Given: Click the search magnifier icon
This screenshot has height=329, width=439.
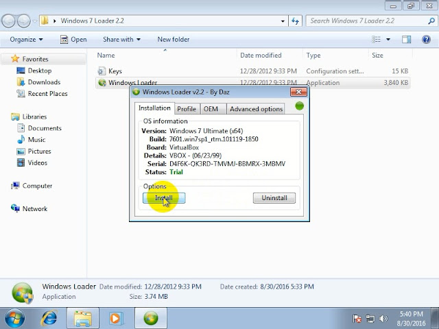Looking at the screenshot, I should 431,21.
